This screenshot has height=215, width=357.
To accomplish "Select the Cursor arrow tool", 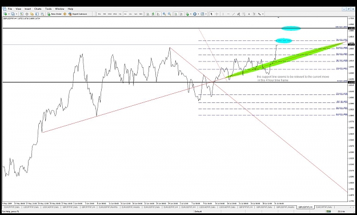I will click(x=211, y=14).
